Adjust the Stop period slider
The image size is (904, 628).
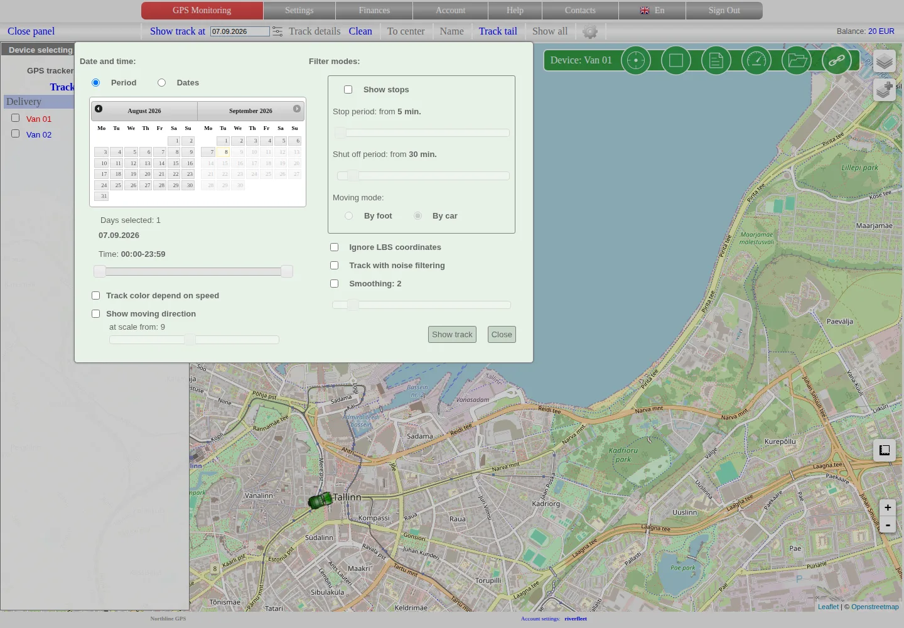click(x=422, y=133)
